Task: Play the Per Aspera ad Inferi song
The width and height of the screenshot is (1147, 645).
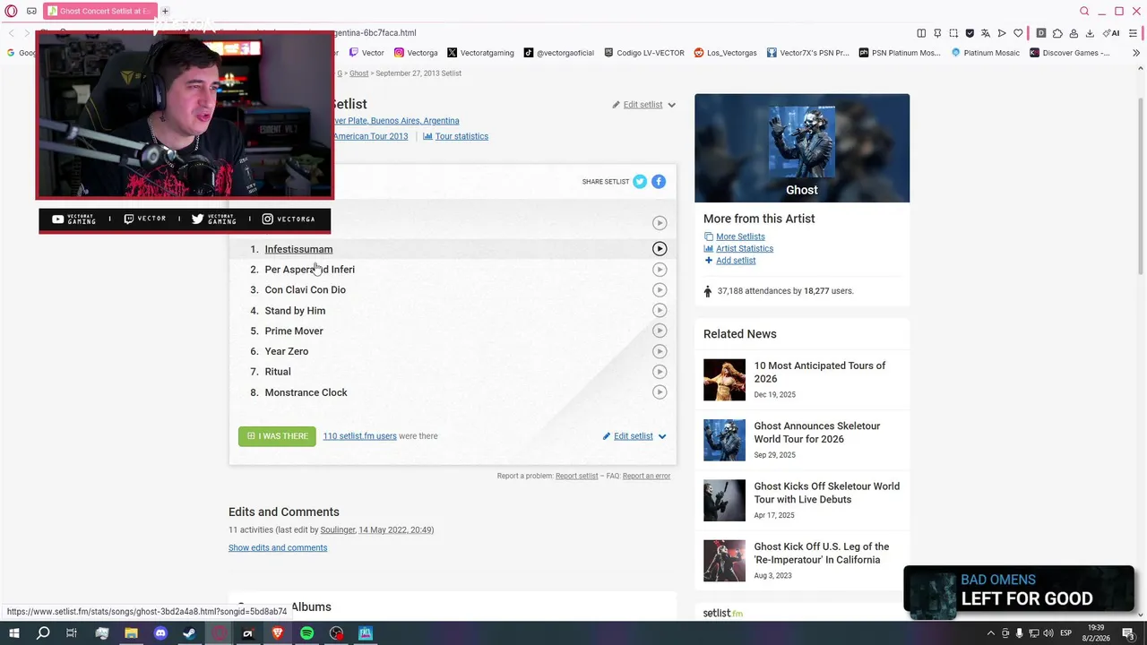Action: pos(660,270)
